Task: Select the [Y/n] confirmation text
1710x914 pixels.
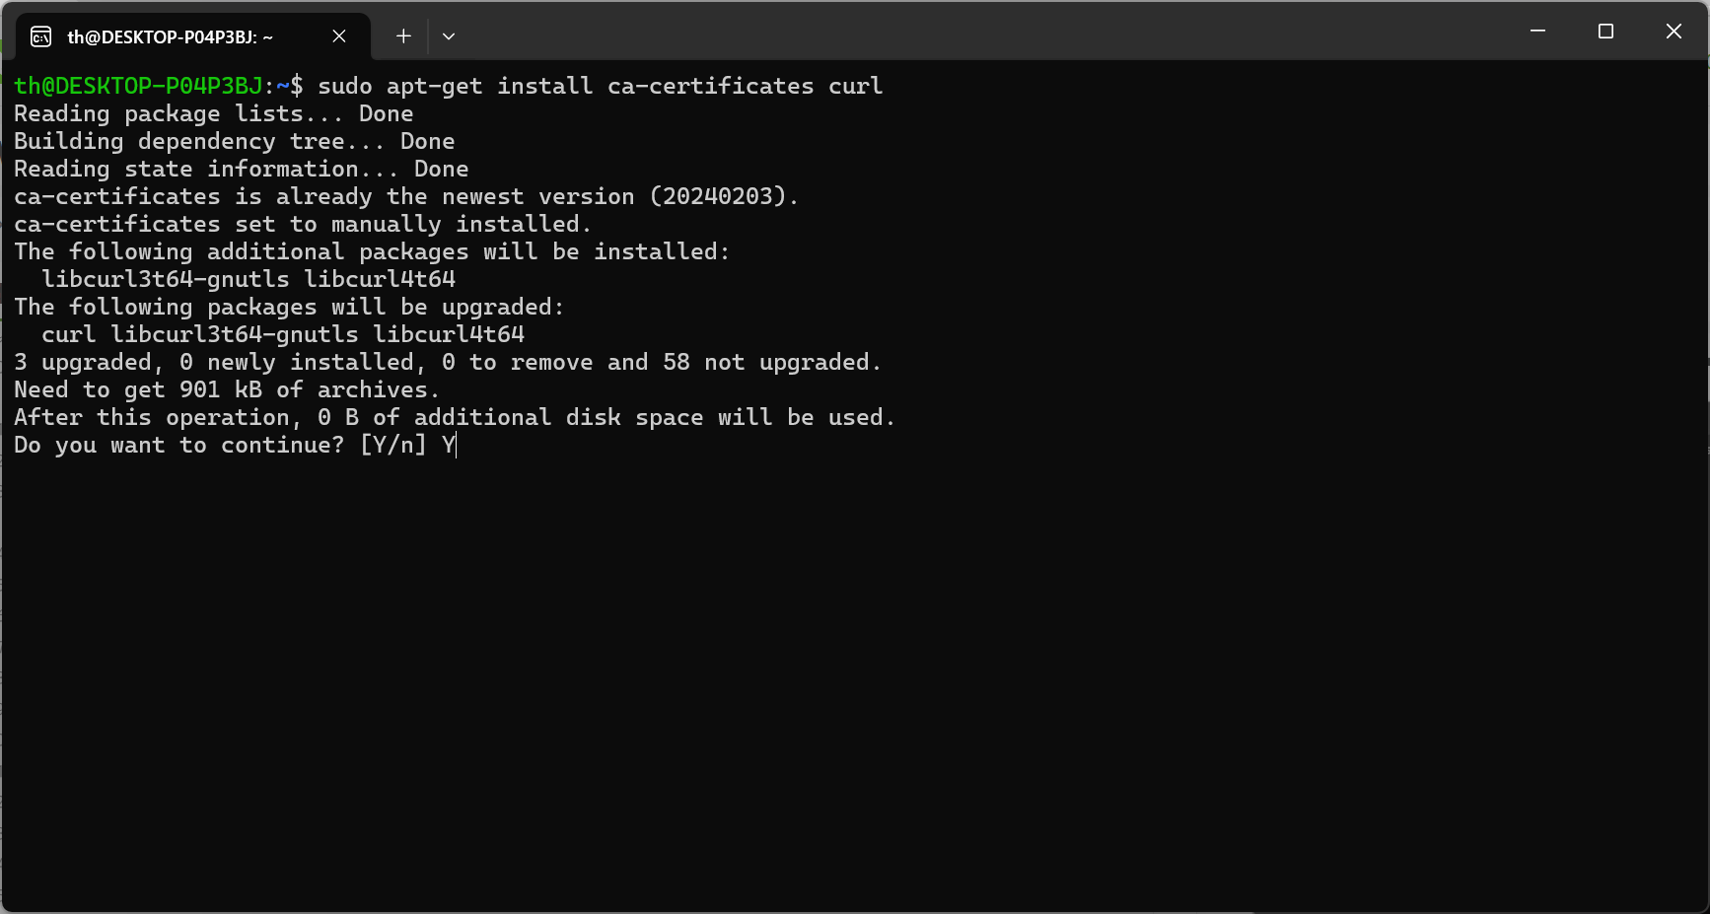Action: 395,445
